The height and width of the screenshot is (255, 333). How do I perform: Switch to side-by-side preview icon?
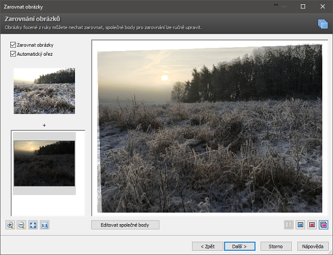click(289, 225)
